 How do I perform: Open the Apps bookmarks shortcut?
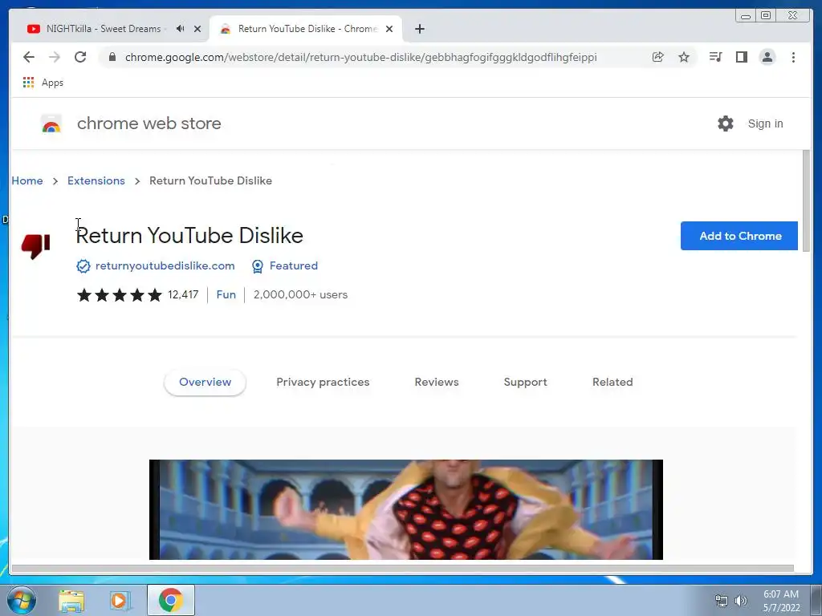[x=43, y=83]
